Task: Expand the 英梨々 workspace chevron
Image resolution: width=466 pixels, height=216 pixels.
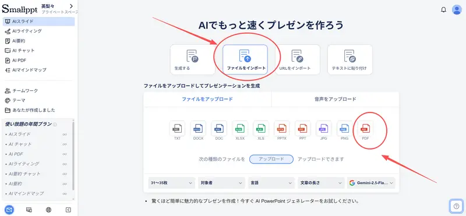Action: pyautogui.click(x=71, y=6)
